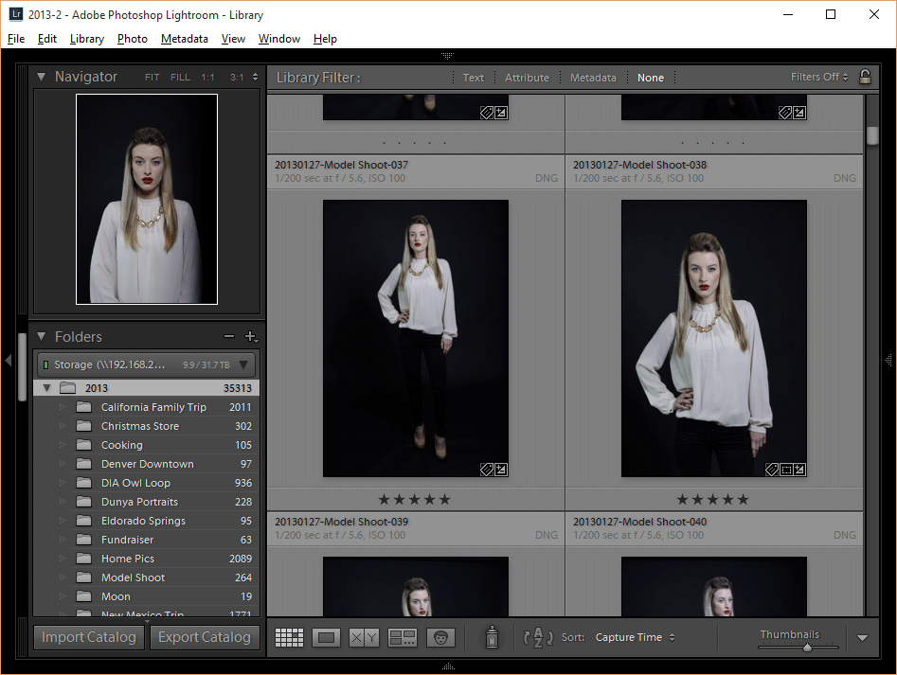Collapse the 2013 folder tree

click(x=47, y=388)
